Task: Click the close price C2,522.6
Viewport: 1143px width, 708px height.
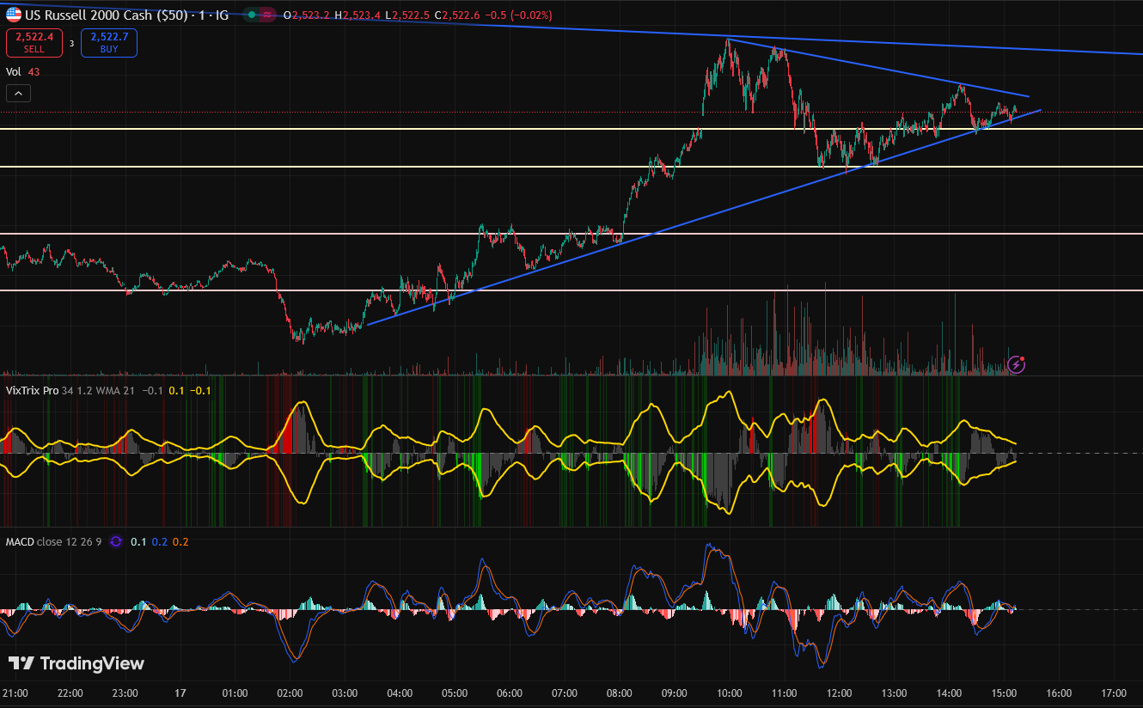Action: click(x=457, y=15)
